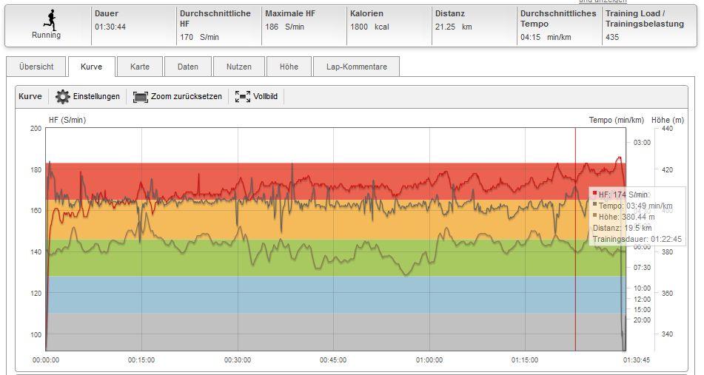Switch to the Übersicht tab
The height and width of the screenshot is (375, 704).
(x=36, y=67)
